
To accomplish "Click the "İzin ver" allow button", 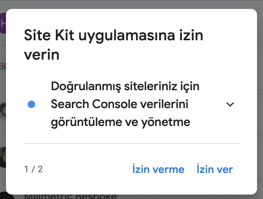I will point(214,170).
